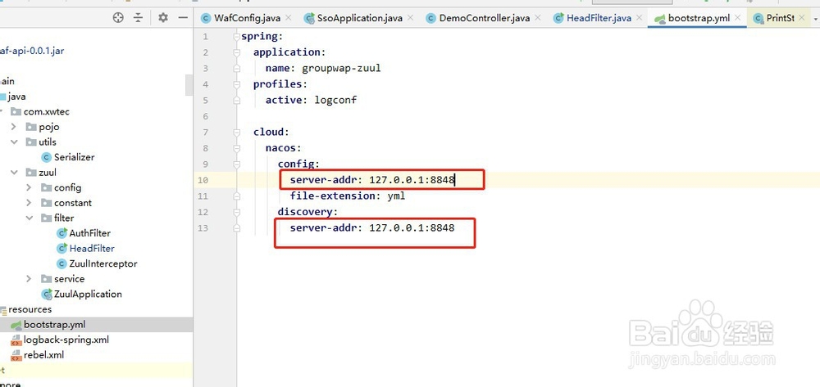Viewport: 820px width, 387px height.
Task: Click the pojo folder icon
Action: point(31,127)
